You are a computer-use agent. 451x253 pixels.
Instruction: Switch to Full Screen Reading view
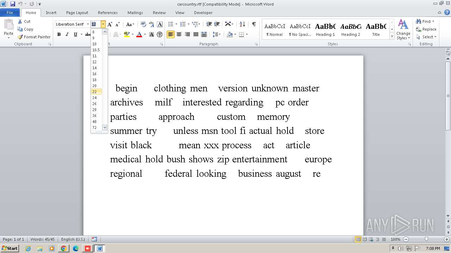[364, 239]
